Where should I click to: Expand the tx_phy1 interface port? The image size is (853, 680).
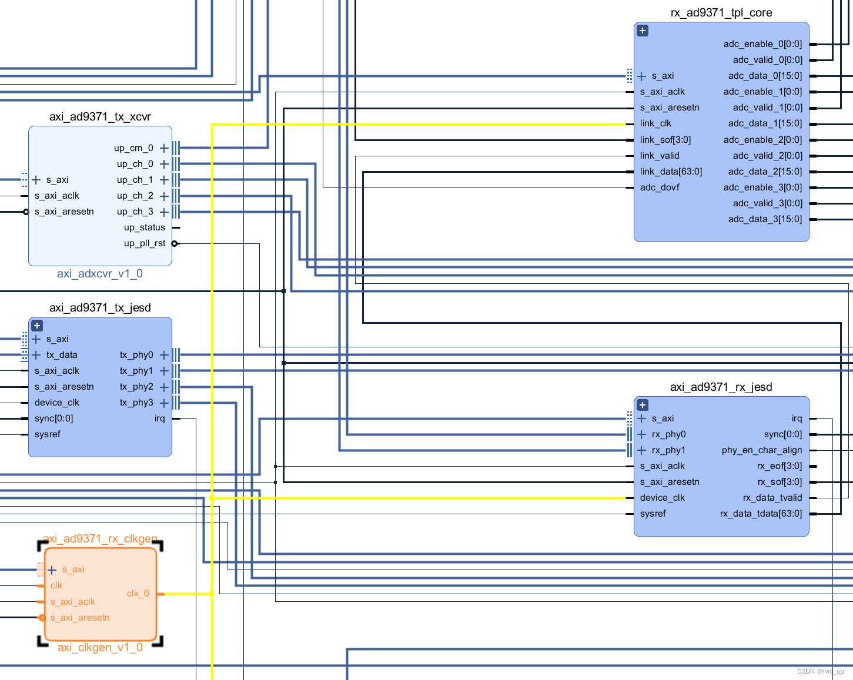(164, 371)
